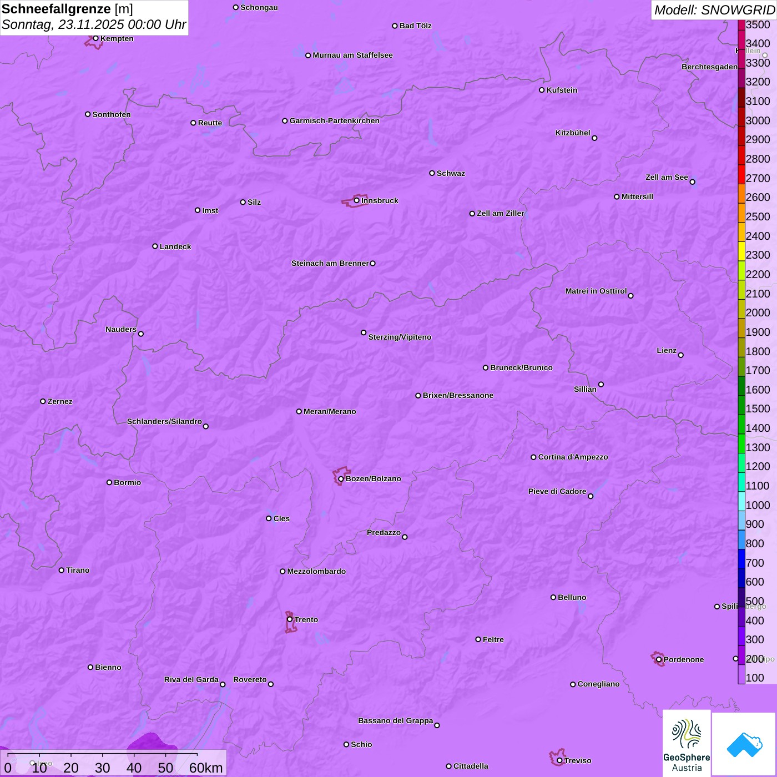
Task: Click the Bormio location dot
Action: [109, 482]
